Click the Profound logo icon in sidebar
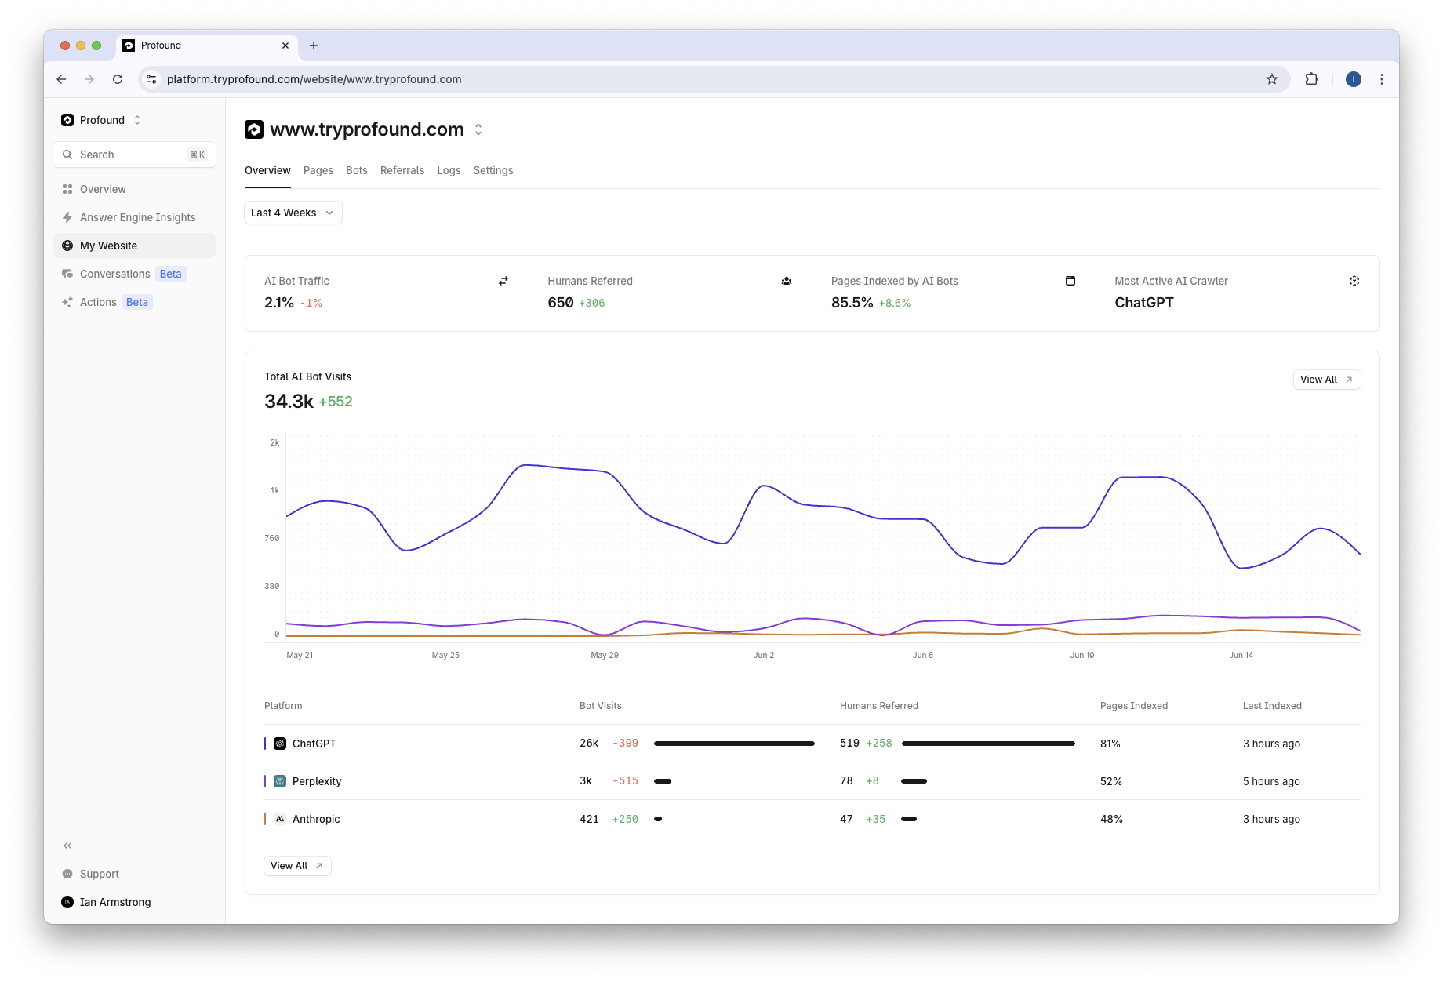 coord(67,120)
